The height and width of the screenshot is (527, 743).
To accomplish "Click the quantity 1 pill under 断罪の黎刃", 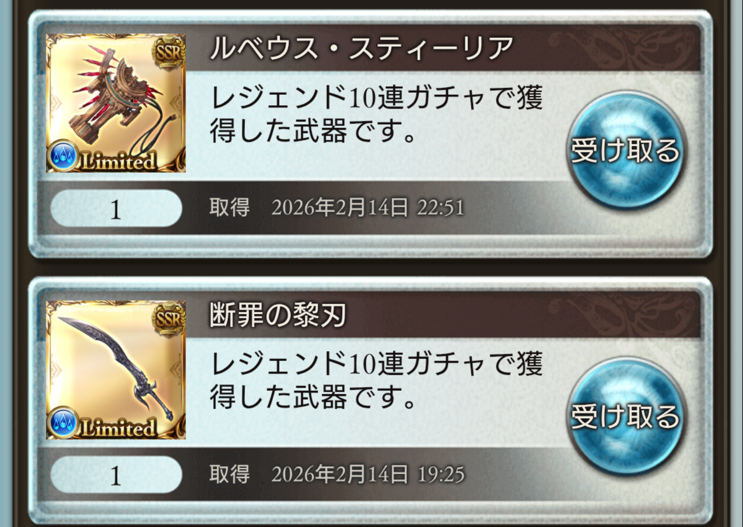I will point(116,475).
